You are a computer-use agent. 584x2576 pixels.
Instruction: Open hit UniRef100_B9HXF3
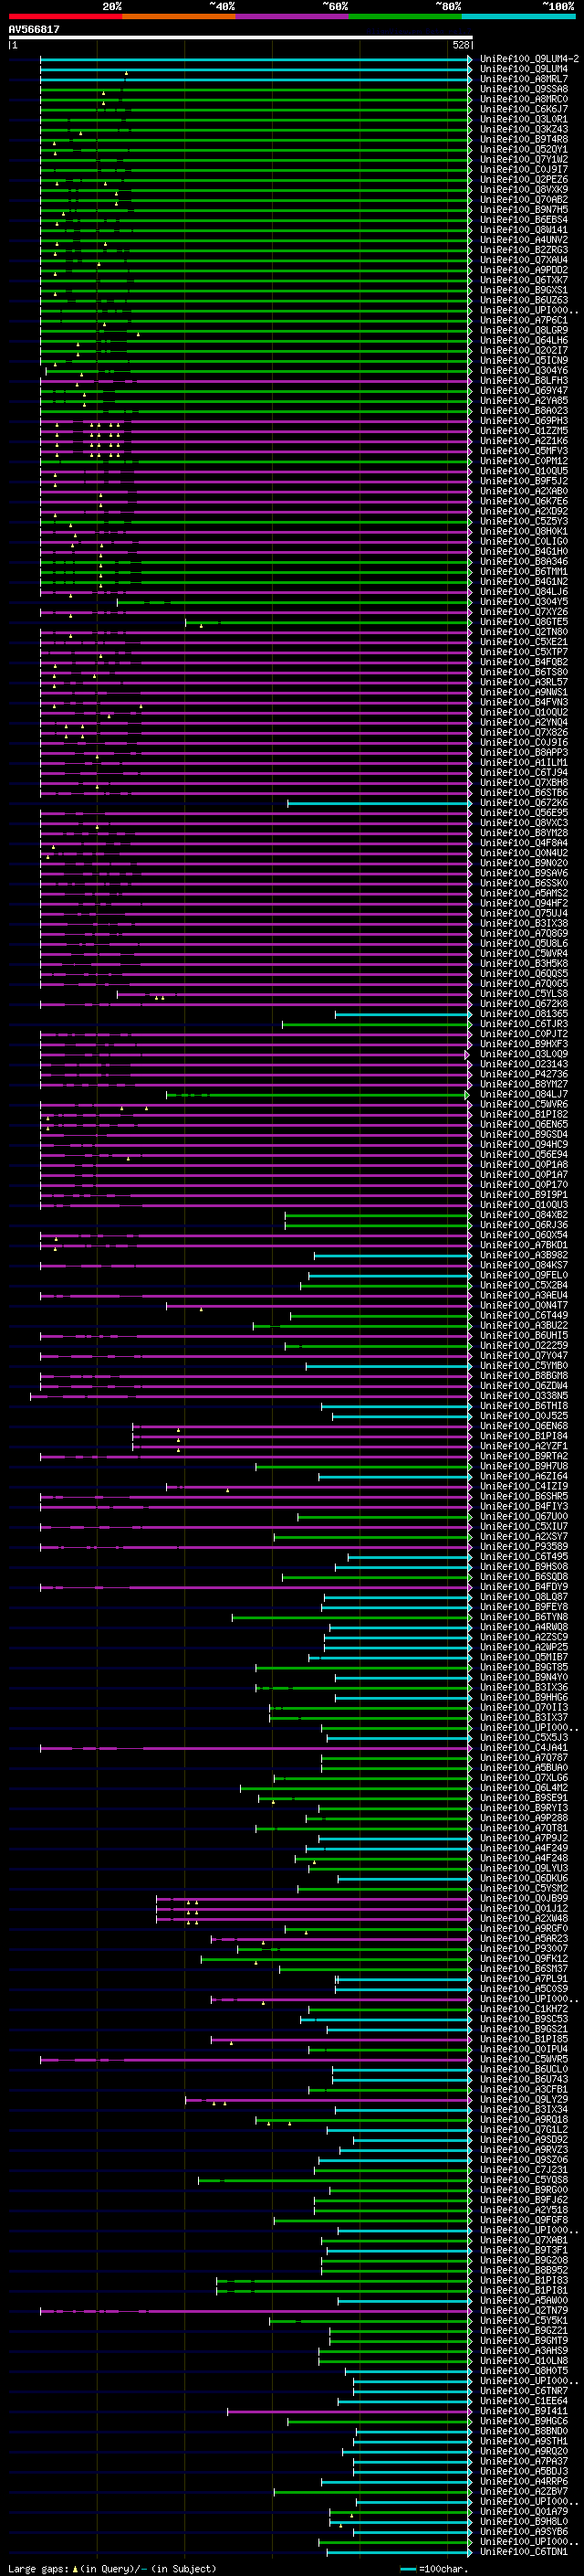[523, 1044]
